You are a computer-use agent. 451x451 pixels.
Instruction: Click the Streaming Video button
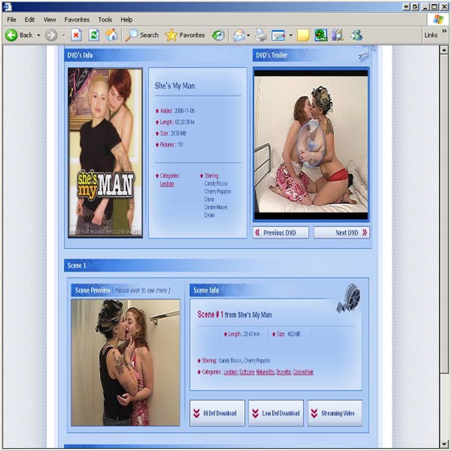[335, 413]
